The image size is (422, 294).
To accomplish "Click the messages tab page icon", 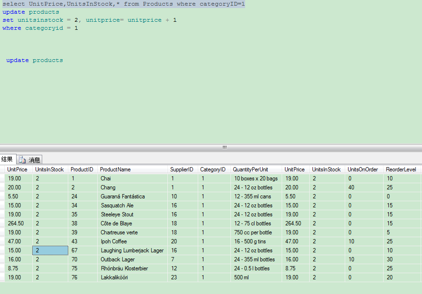I will 22,160.
